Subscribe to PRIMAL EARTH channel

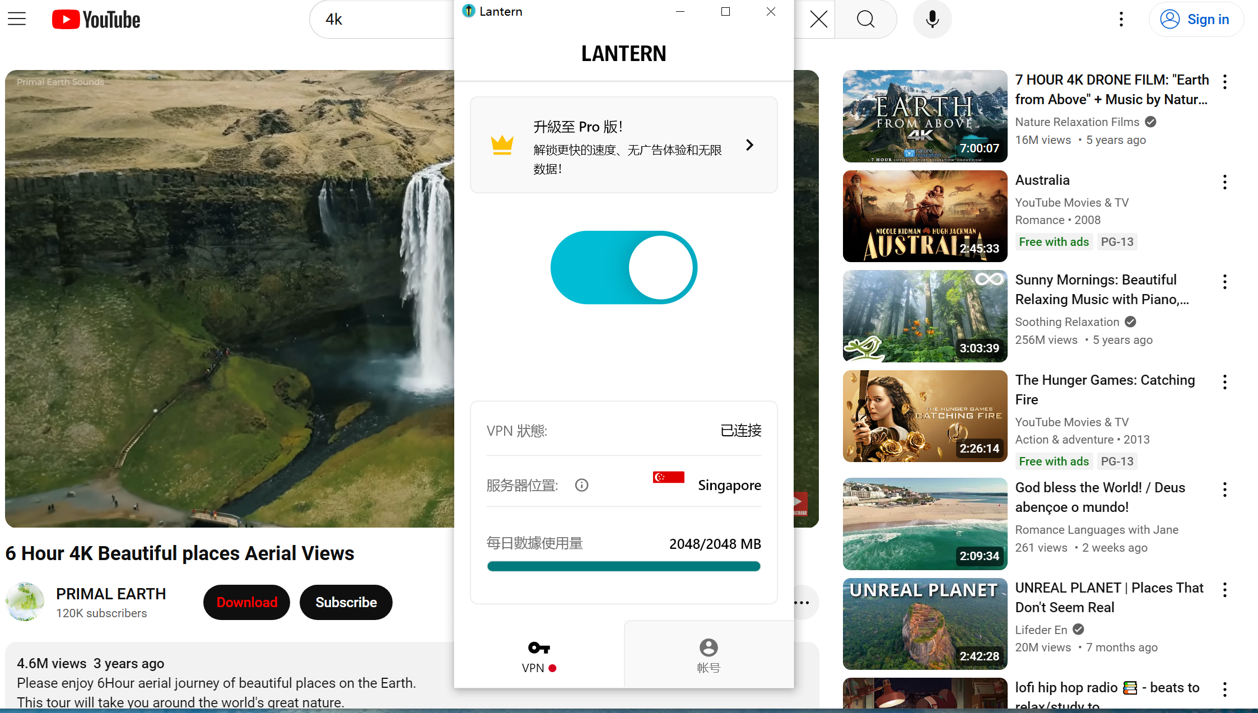click(x=346, y=602)
